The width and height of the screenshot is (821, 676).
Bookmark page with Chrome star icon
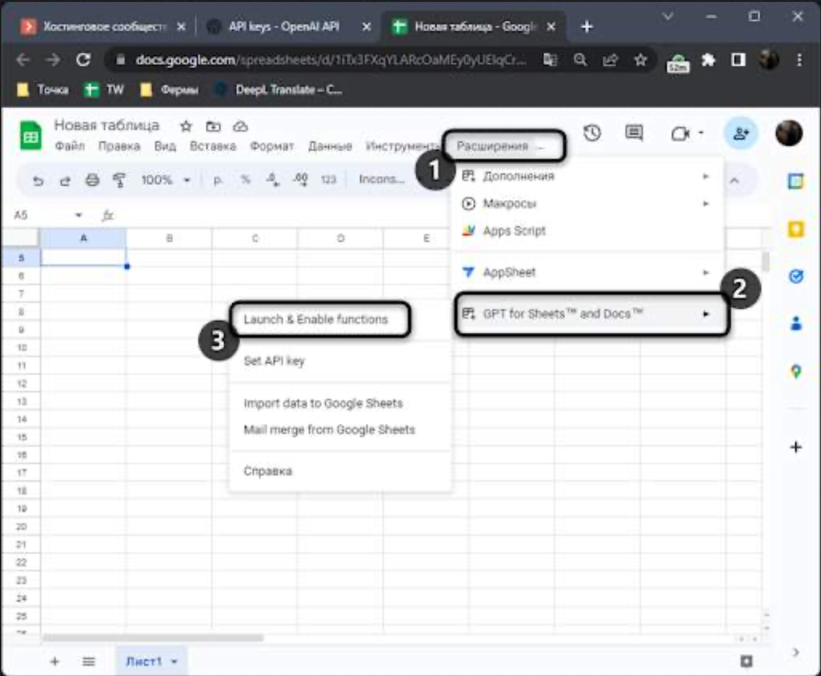pos(641,60)
